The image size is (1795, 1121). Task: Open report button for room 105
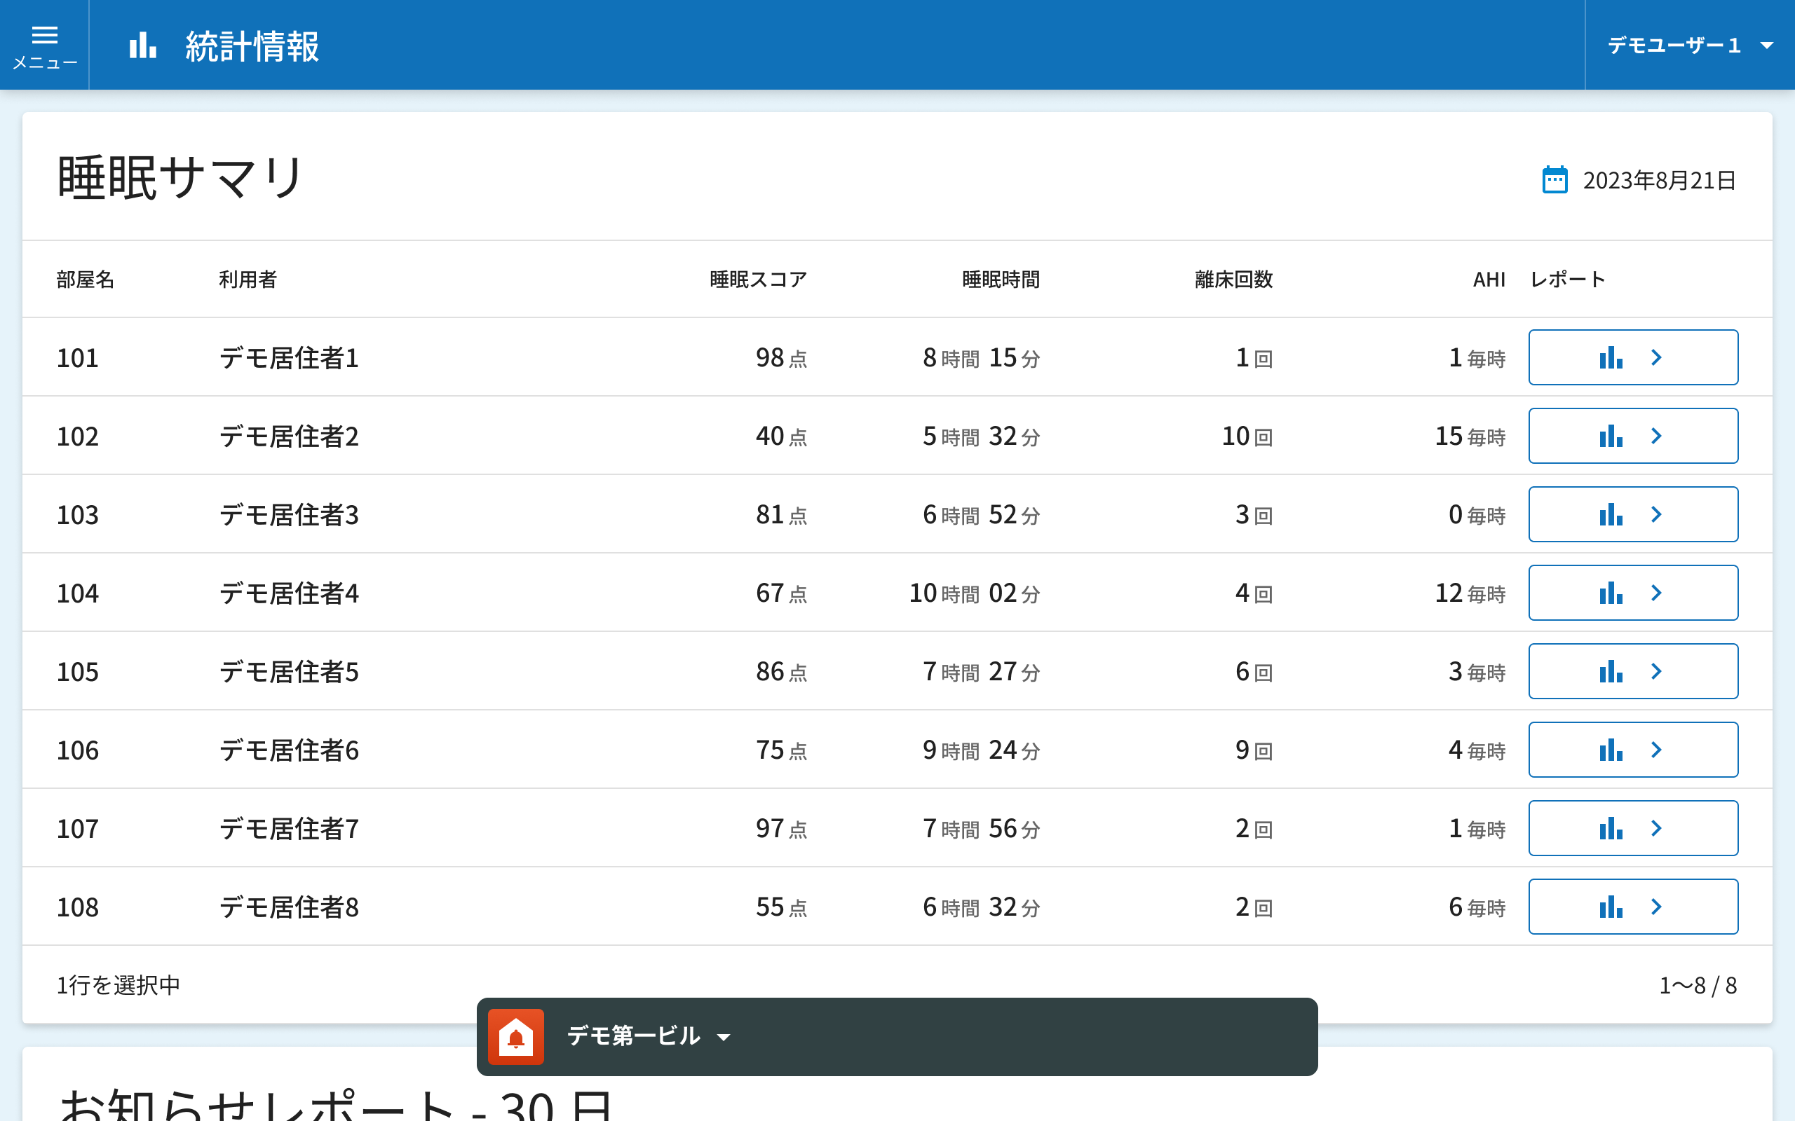click(1632, 672)
